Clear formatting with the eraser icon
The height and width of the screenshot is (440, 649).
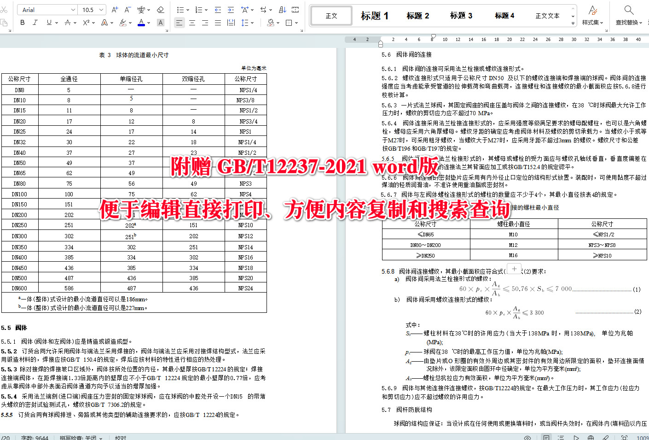point(161,9)
